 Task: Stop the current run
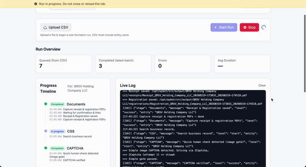point(249,27)
